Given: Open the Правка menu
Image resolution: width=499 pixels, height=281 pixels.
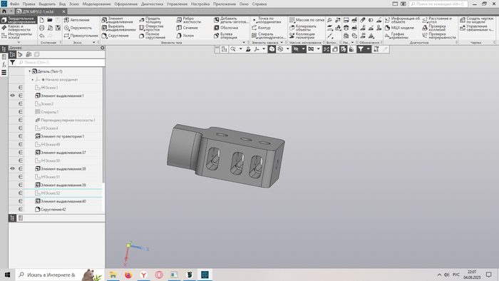Looking at the screenshot, I should pos(29,4).
